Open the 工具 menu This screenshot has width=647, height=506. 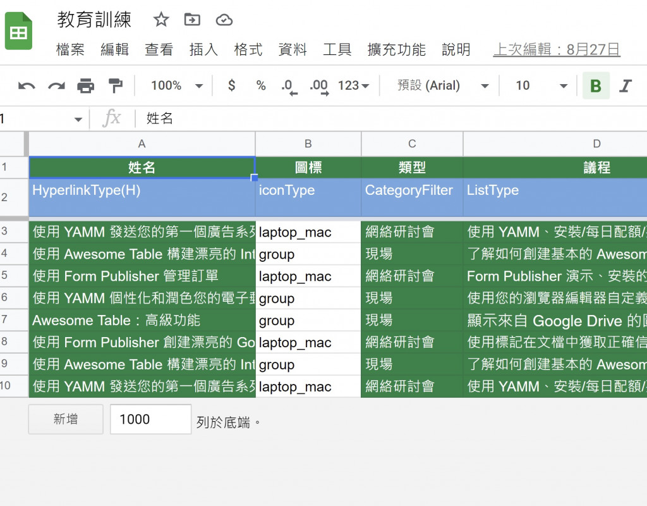[x=337, y=49]
